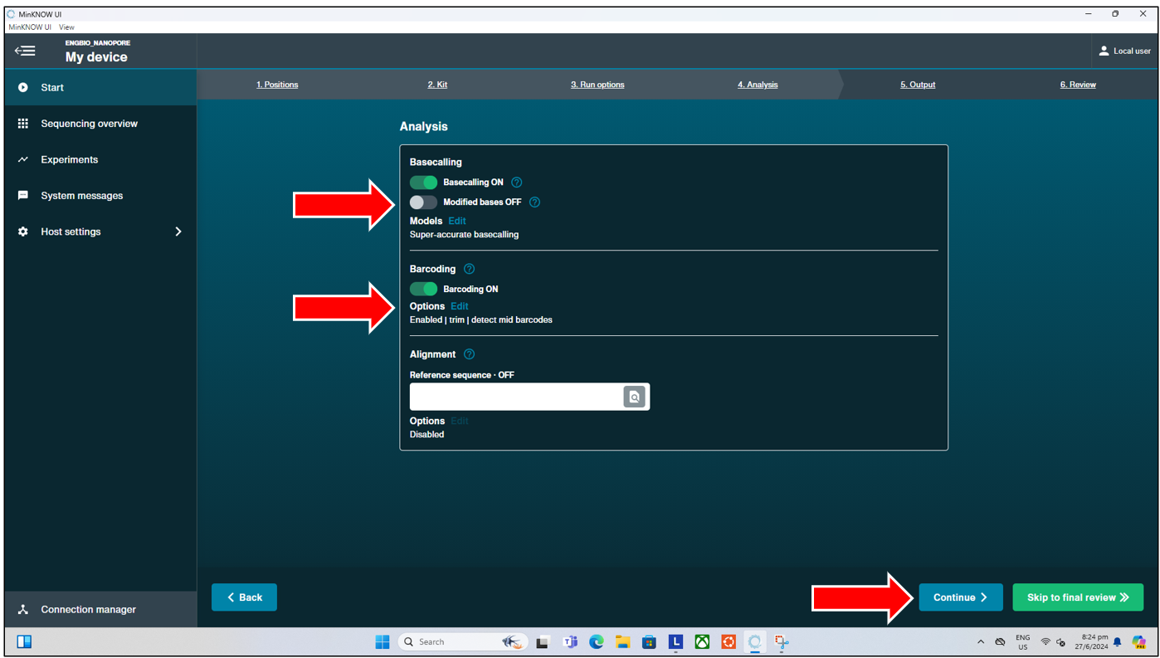Open Microsoft Store from taskbar

[x=650, y=642]
